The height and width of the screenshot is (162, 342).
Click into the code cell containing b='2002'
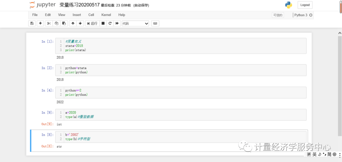[181, 137]
